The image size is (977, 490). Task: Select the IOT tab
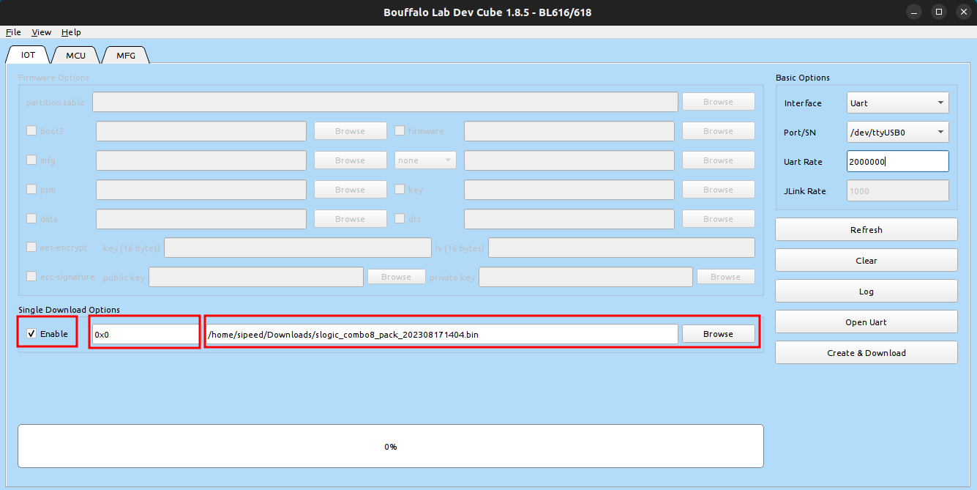(28, 55)
